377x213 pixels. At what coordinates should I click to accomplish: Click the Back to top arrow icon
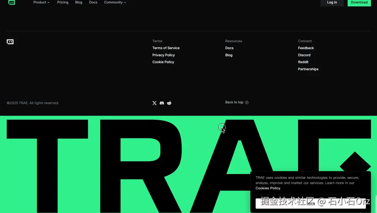247,102
